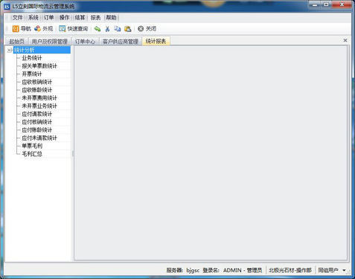Click the 同组用户 status bar label
This screenshot has width=355, height=279.
point(328,270)
